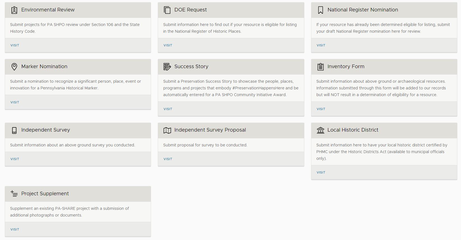Select the Environmental Review card title
This screenshot has width=461, height=240.
click(48, 10)
